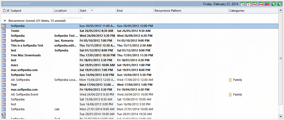Click calendar icon of Free Mac Downloads row

point(4,55)
